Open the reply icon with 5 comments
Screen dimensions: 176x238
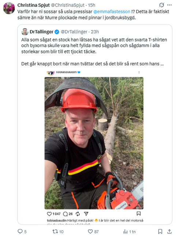[x=20, y=231]
